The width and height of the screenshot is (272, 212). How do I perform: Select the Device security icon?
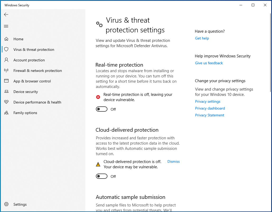[x=6, y=92]
